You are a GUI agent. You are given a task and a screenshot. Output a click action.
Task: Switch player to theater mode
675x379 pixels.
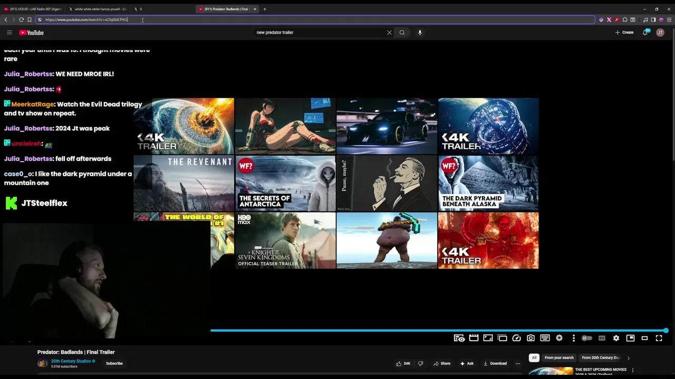click(x=644, y=338)
